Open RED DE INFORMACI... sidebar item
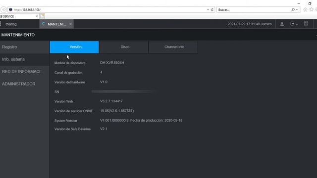The image size is (317, 178). [24, 72]
